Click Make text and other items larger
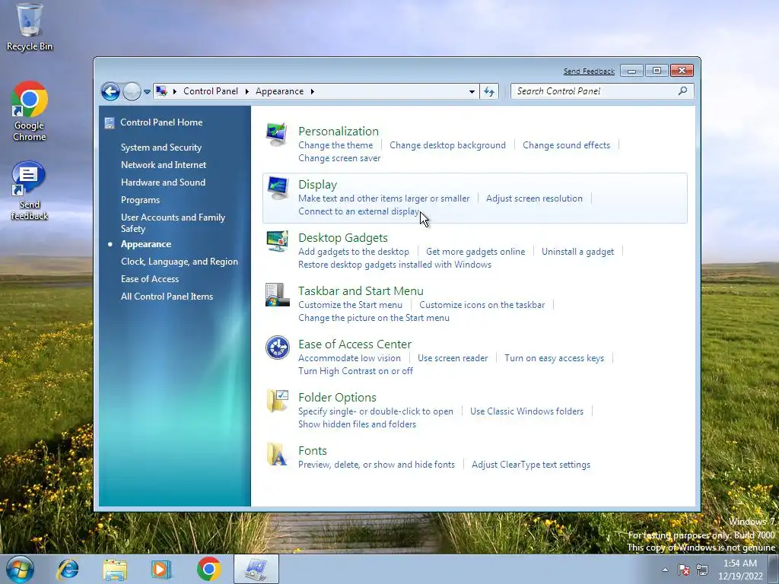The width and height of the screenshot is (779, 584). 383,198
